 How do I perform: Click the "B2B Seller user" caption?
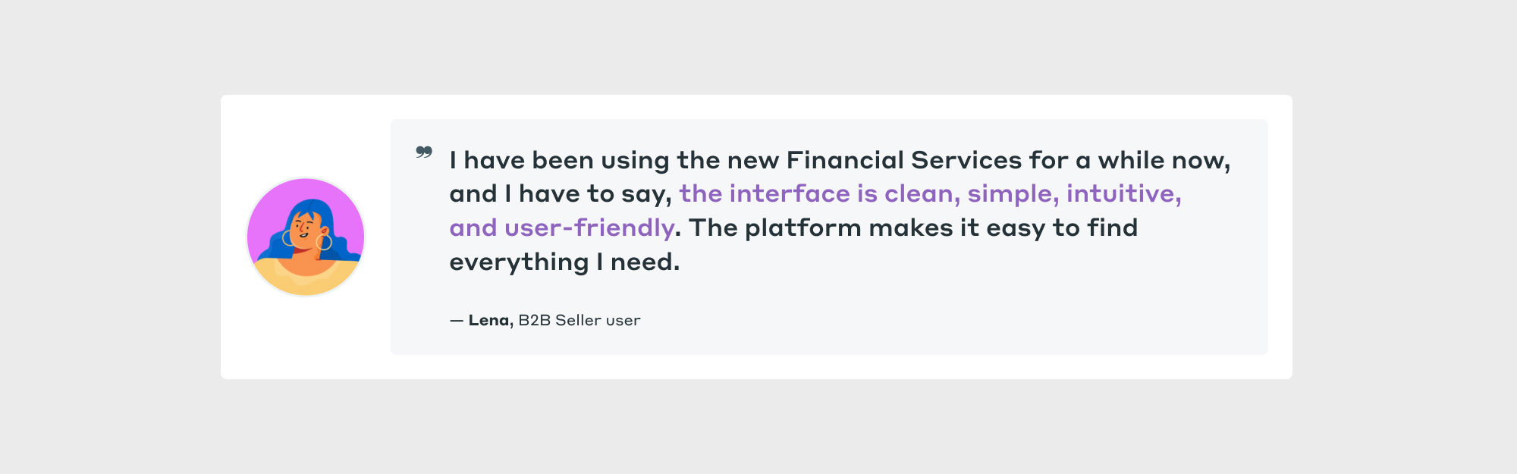pos(579,320)
